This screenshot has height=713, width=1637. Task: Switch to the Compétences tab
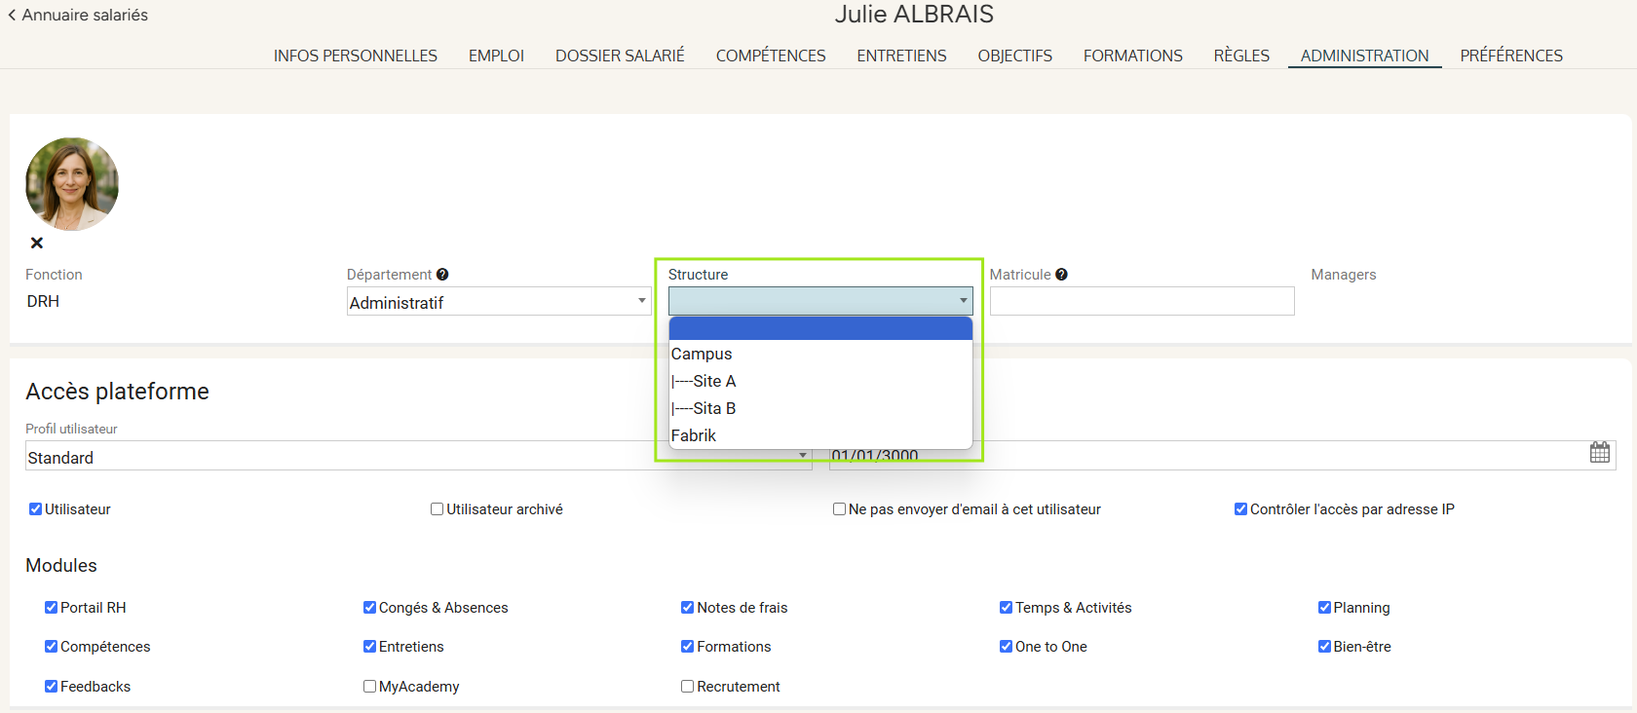pyautogui.click(x=770, y=56)
